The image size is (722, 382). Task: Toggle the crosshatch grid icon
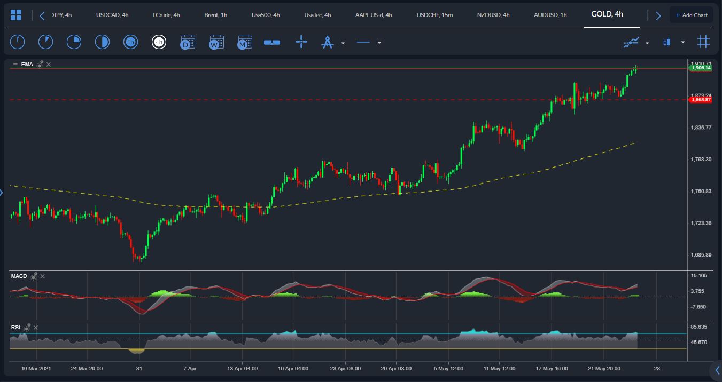pyautogui.click(x=703, y=42)
